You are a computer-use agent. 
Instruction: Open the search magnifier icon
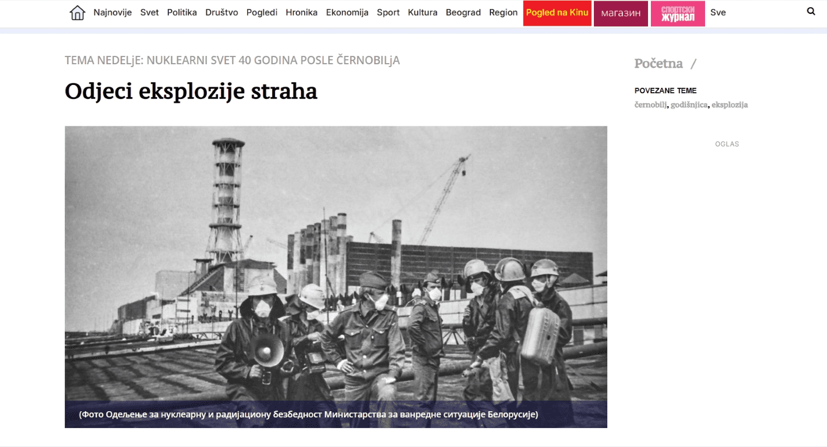pyautogui.click(x=811, y=11)
